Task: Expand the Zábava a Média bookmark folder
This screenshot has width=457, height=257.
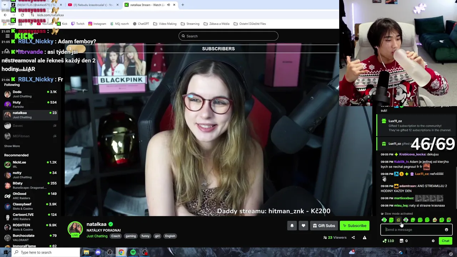Action: coord(216,24)
